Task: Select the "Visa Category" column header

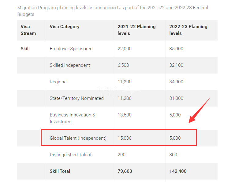Action: coord(65,27)
